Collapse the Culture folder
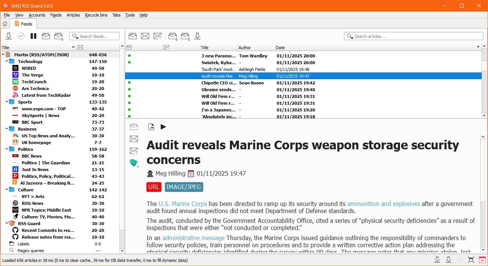This screenshot has height=266, width=488. click(7, 190)
